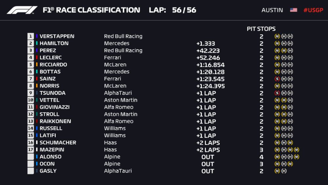
Task: Click the F1 RACE CLASSIFICATION title
Action: point(91,10)
